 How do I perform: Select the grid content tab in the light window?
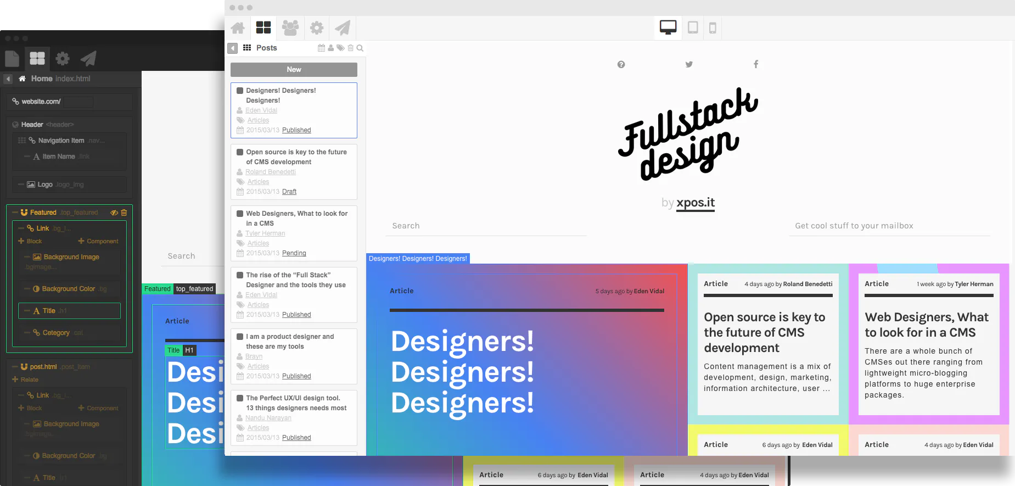[263, 27]
